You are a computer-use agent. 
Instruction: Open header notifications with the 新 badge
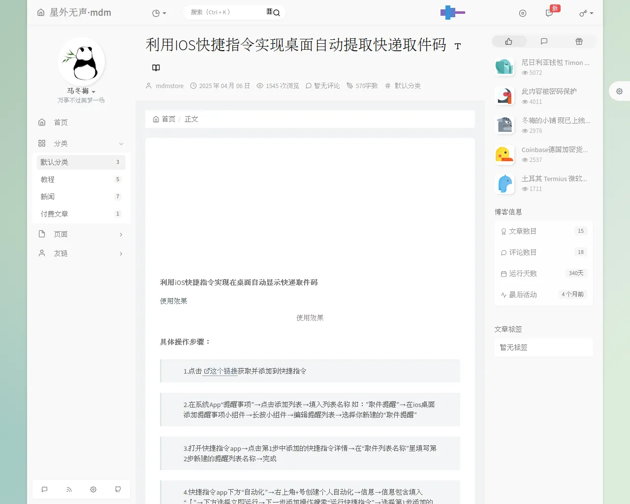coord(550,12)
